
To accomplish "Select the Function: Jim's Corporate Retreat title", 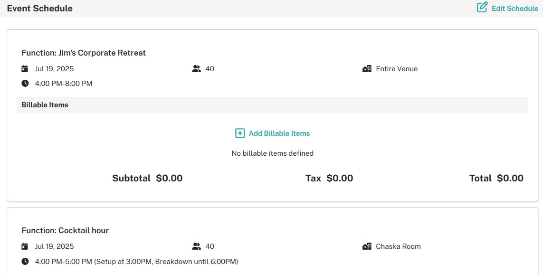I will click(84, 53).
